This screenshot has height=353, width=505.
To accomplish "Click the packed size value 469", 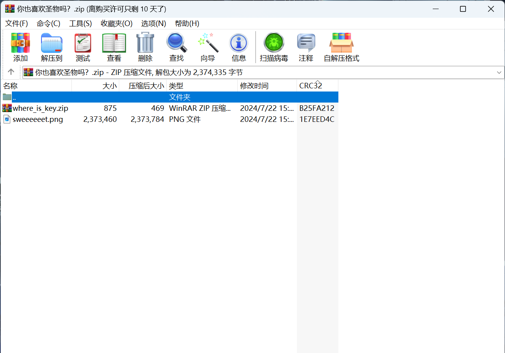I will coord(158,108).
